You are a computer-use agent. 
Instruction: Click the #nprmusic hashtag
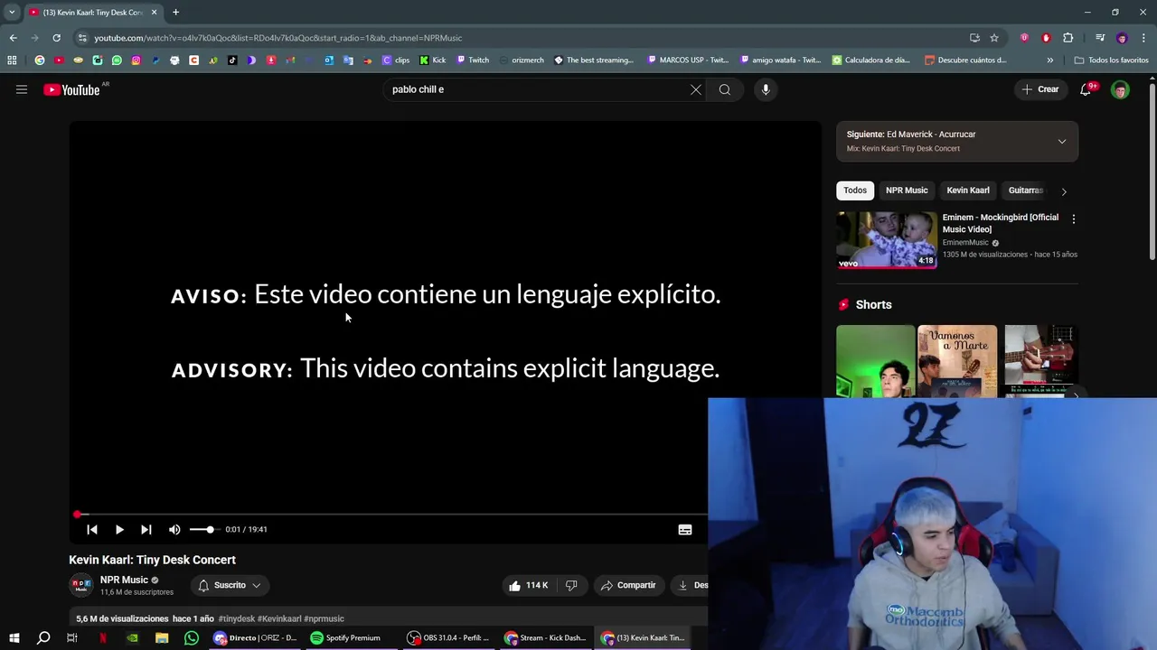[325, 618]
